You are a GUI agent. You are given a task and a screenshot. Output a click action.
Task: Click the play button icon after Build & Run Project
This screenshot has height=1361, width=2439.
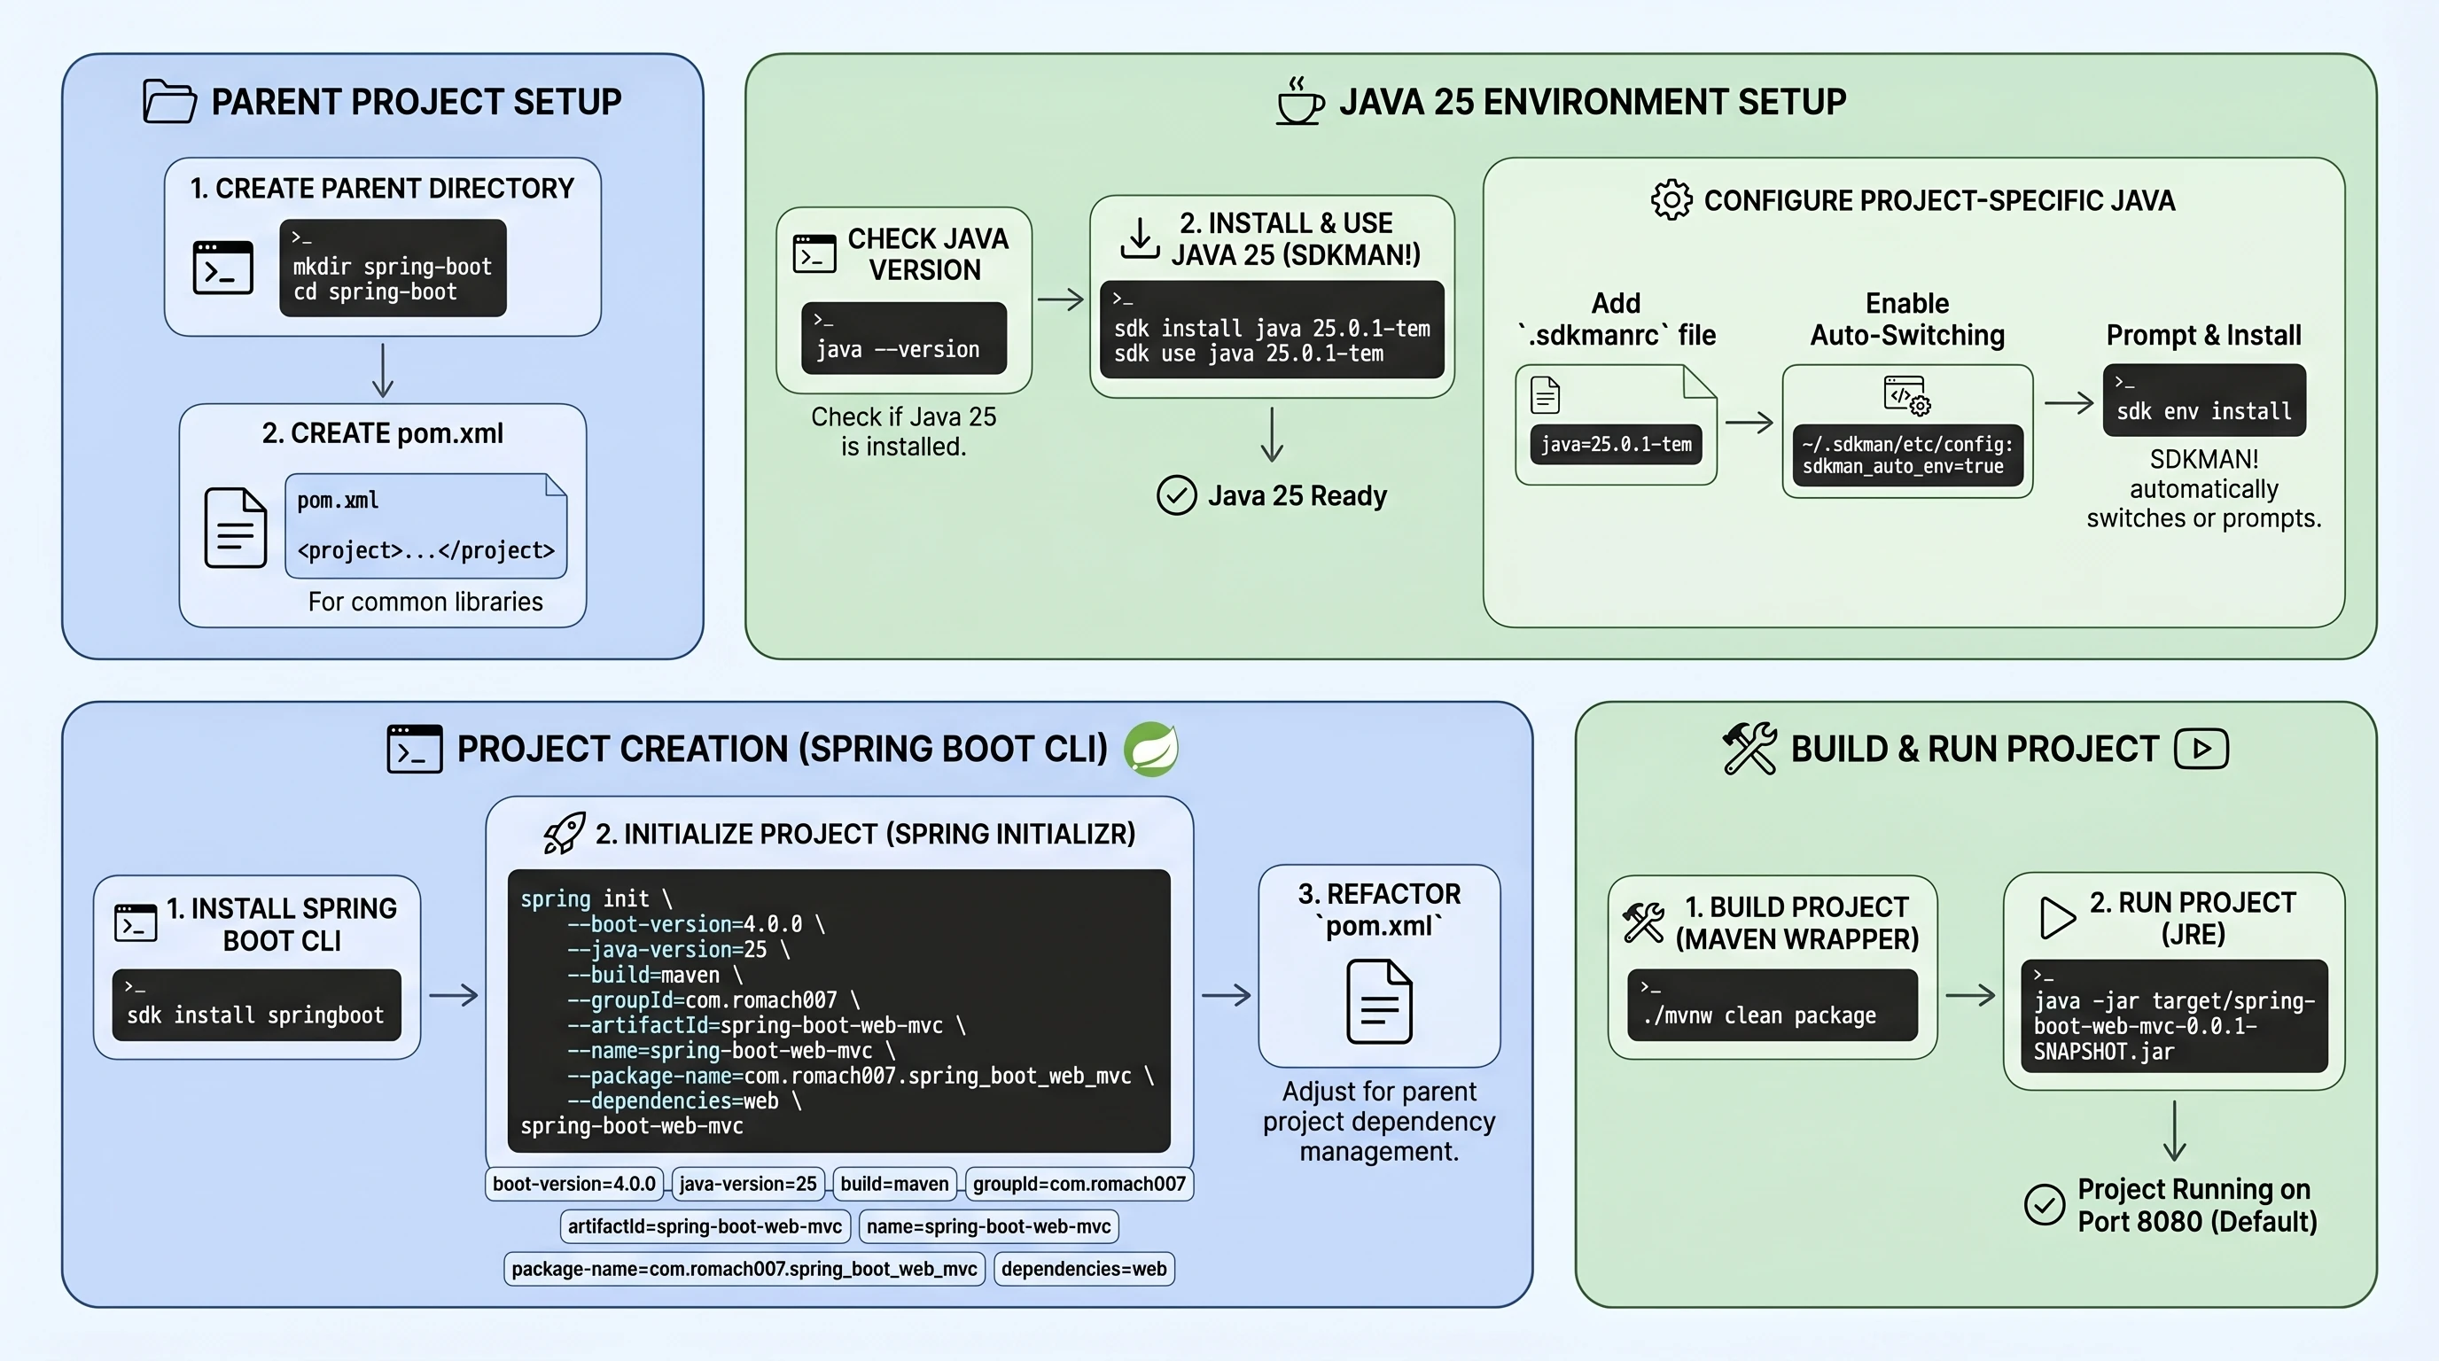pos(2201,749)
